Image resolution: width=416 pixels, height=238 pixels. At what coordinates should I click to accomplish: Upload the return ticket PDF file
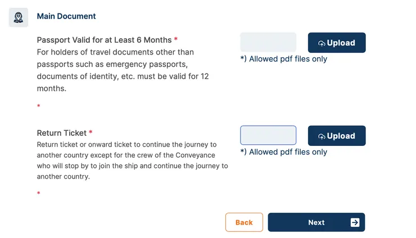337,136
